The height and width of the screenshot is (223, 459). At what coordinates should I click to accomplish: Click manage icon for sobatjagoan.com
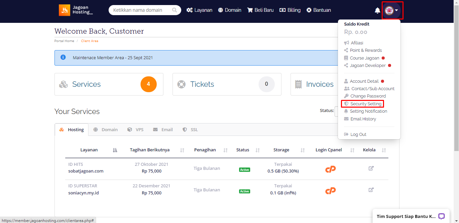click(x=371, y=168)
